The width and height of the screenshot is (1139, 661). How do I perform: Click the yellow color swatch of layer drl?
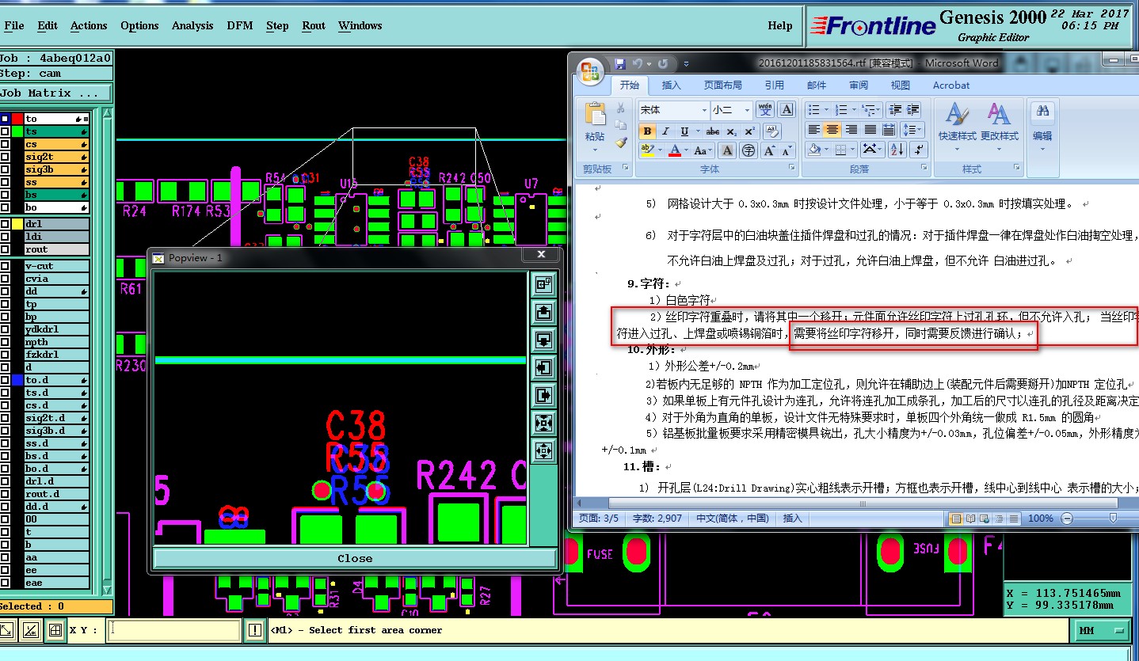point(17,224)
